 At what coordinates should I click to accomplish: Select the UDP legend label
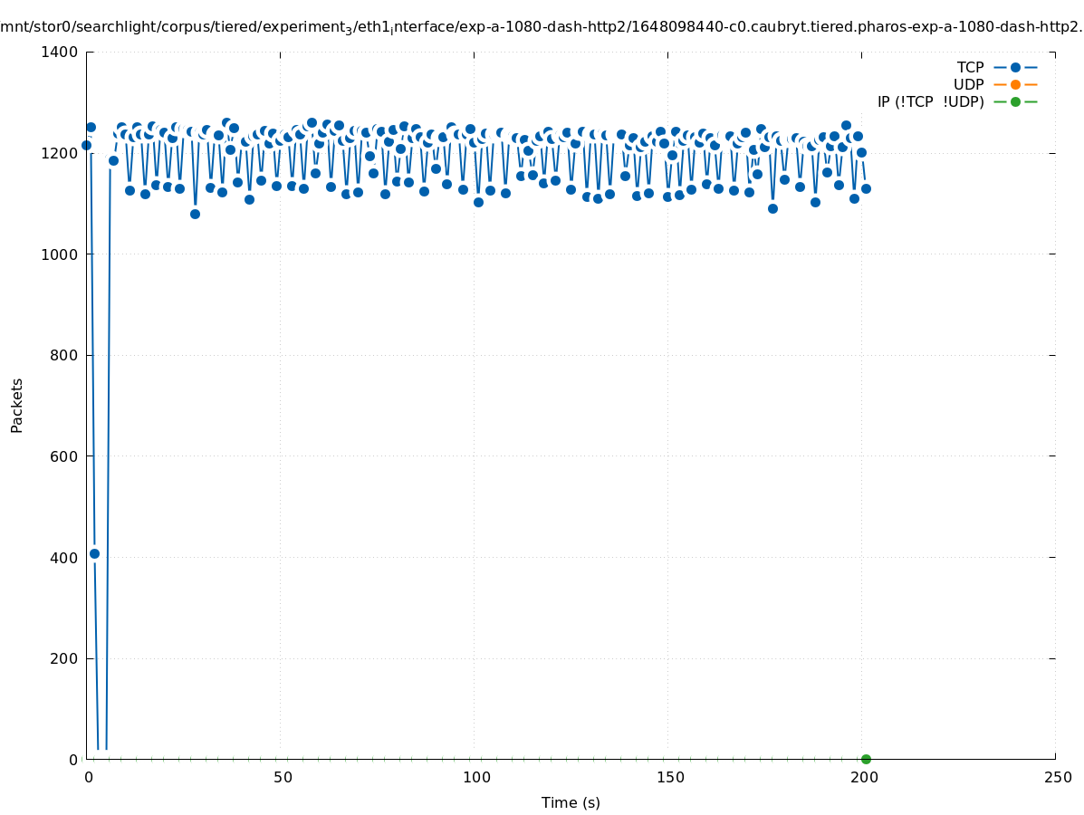pos(968,84)
